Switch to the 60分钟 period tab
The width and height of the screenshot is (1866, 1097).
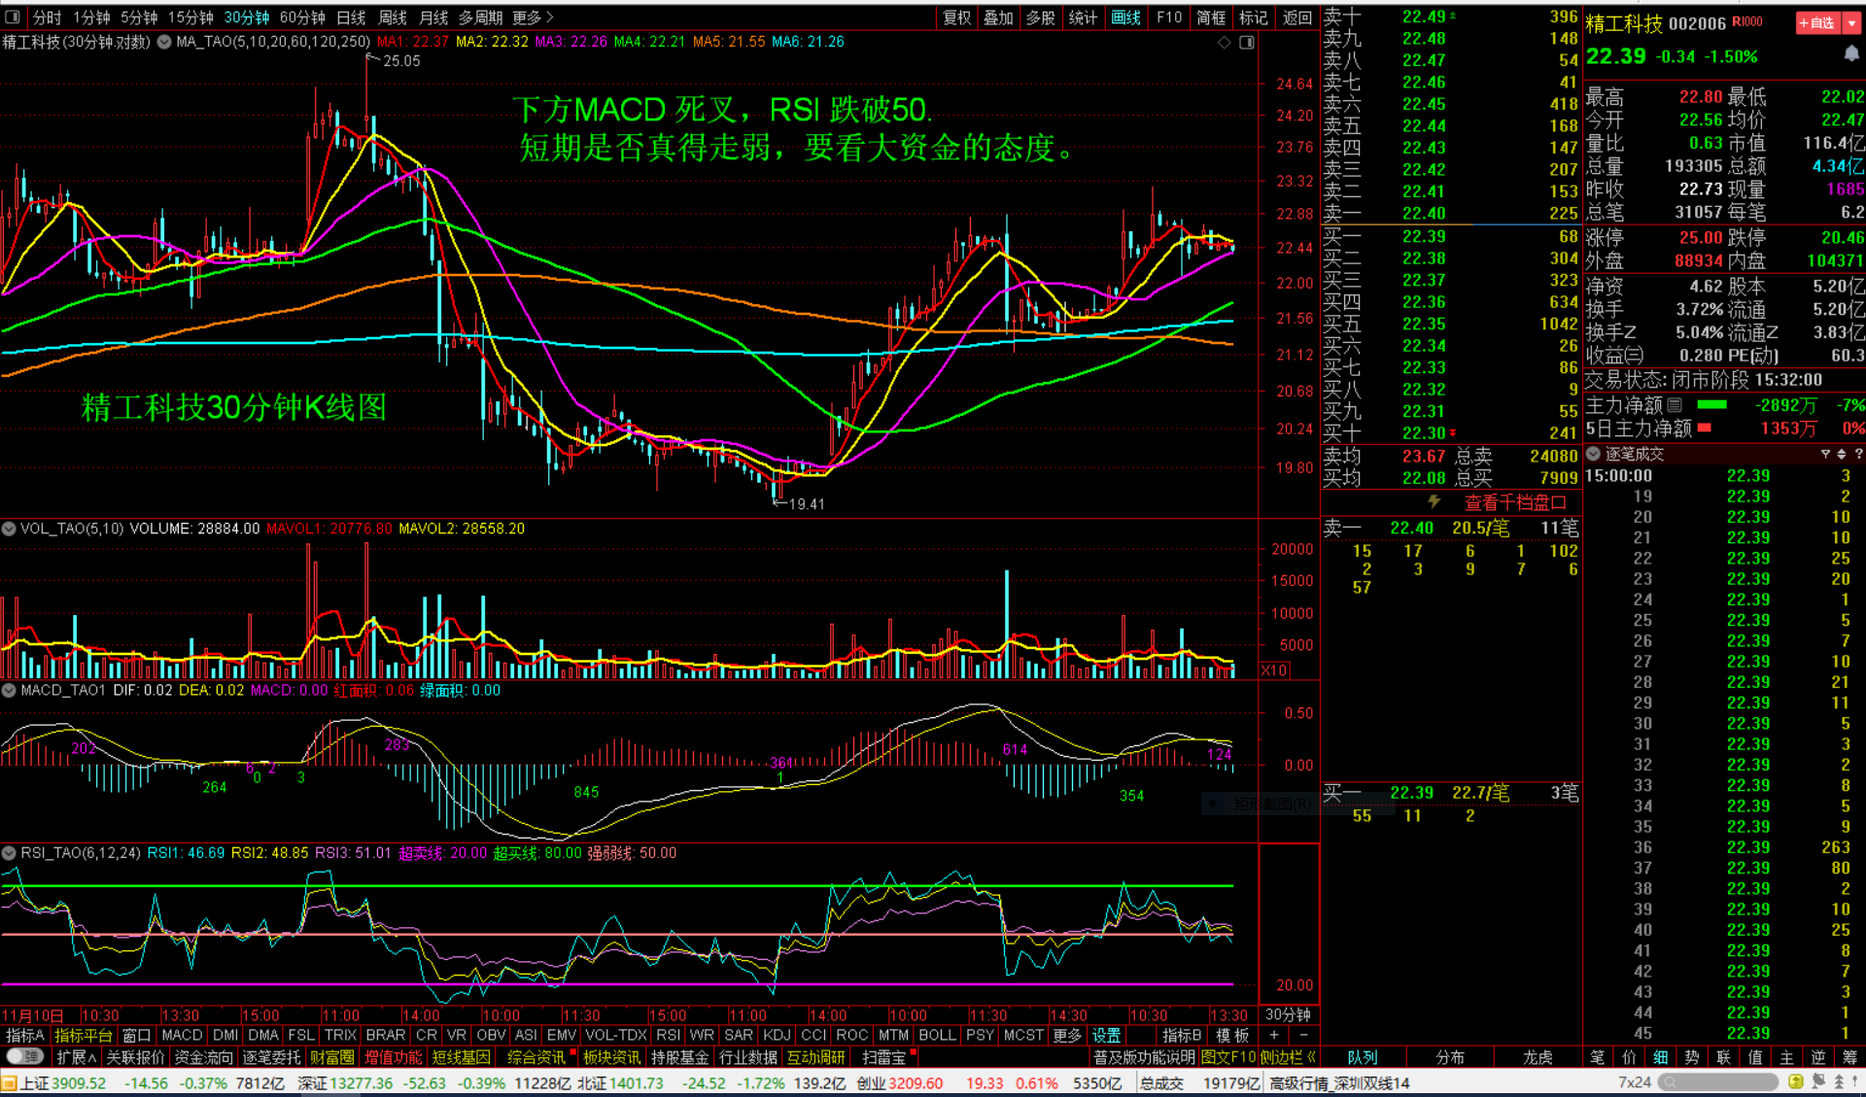pos(302,17)
